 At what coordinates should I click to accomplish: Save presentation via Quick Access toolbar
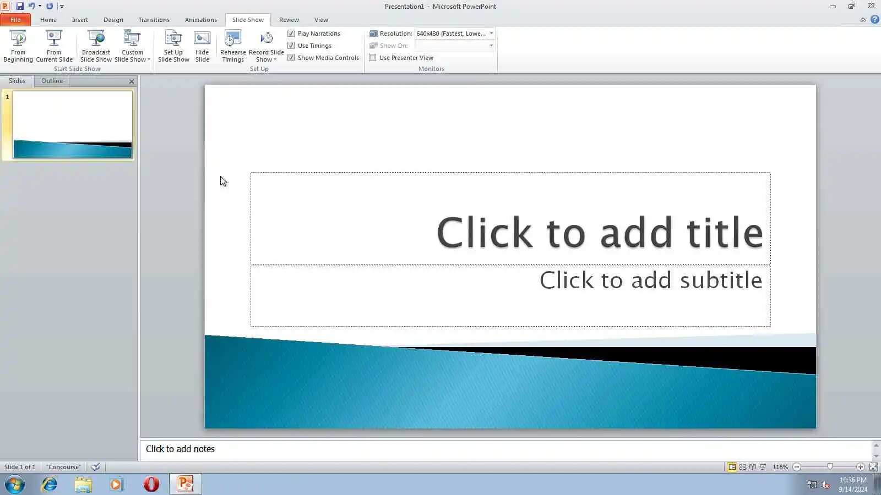(20, 6)
